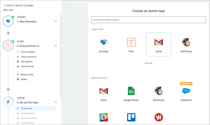210x125 pixels.
Task: Select the Slack app icon
Action: [x=104, y=117]
